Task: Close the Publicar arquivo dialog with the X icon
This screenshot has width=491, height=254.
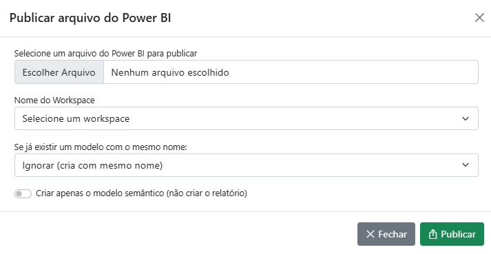Action: pos(479,18)
